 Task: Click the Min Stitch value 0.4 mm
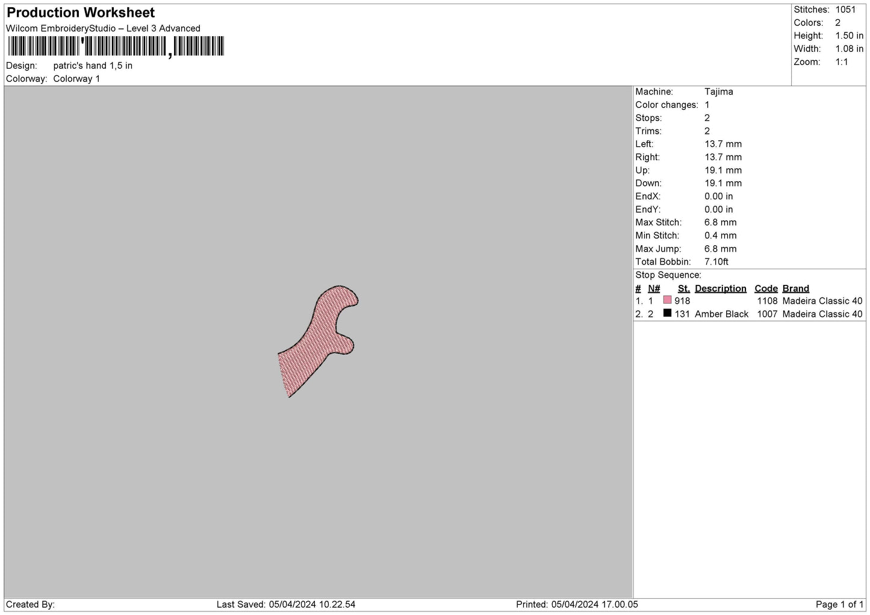pos(721,236)
